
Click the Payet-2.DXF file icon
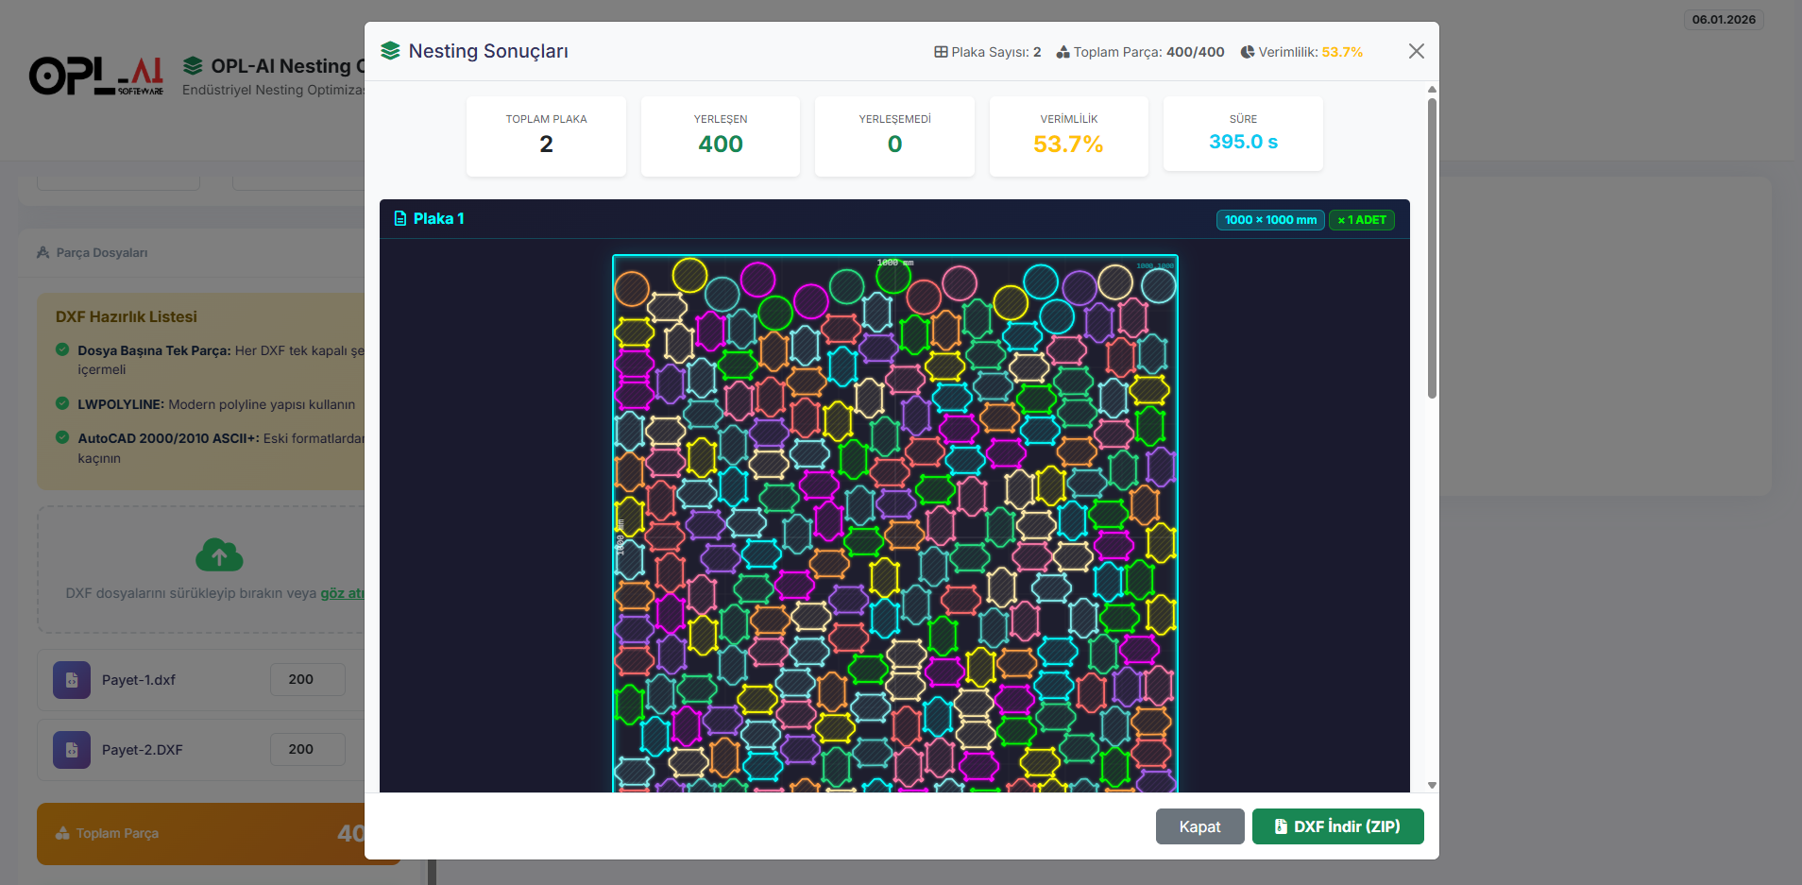72,750
